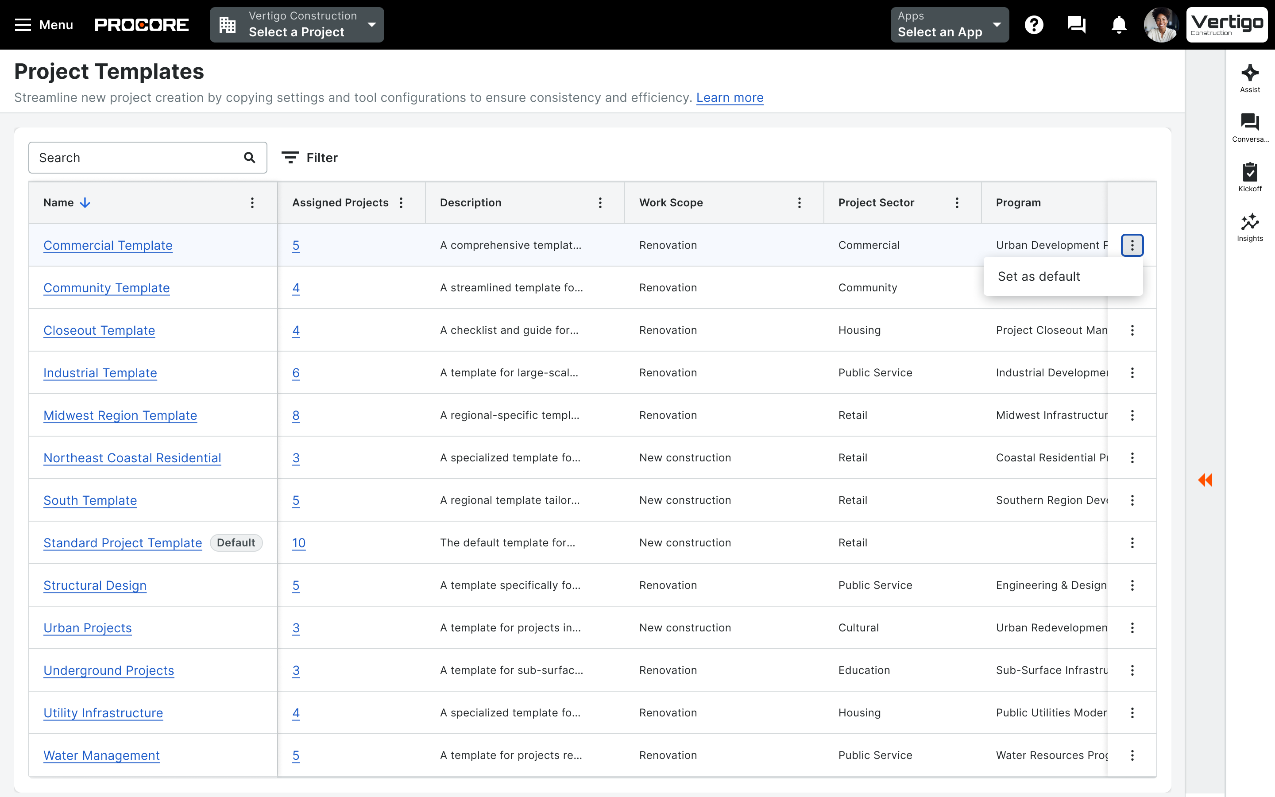Click your profile avatar

click(1161, 24)
